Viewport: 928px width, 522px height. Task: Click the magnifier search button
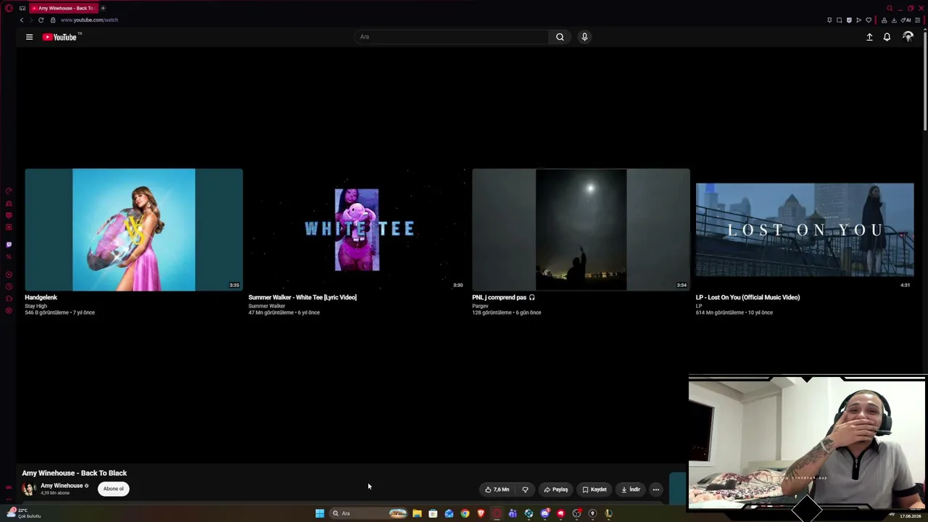tap(560, 37)
